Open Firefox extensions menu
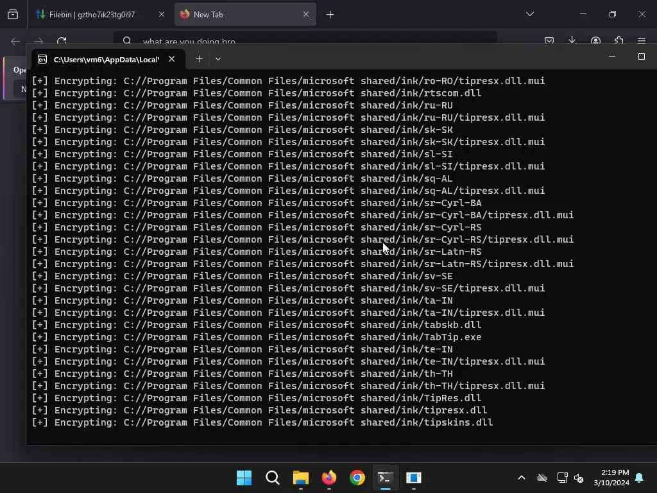This screenshot has height=493, width=657. tap(619, 40)
